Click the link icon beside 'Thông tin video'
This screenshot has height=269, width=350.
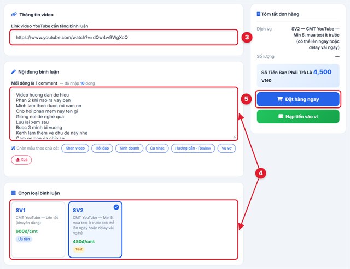tap(14, 14)
